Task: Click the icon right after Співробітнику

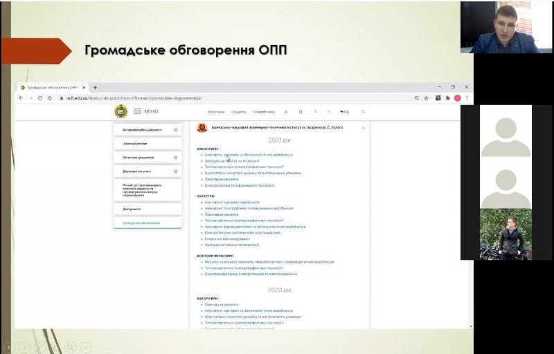Action: 286,112
